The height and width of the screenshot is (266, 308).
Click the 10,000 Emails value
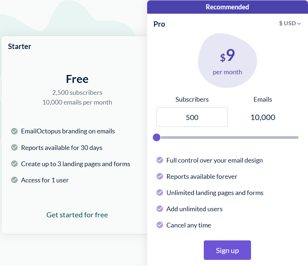[263, 117]
